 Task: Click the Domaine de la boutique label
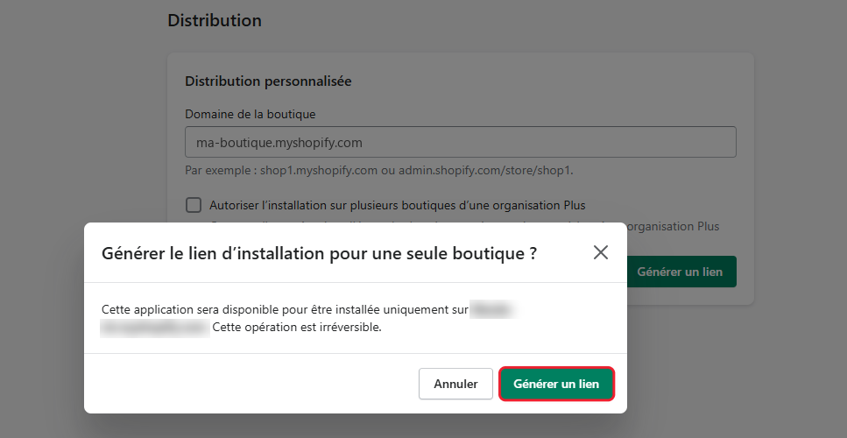pyautogui.click(x=251, y=115)
